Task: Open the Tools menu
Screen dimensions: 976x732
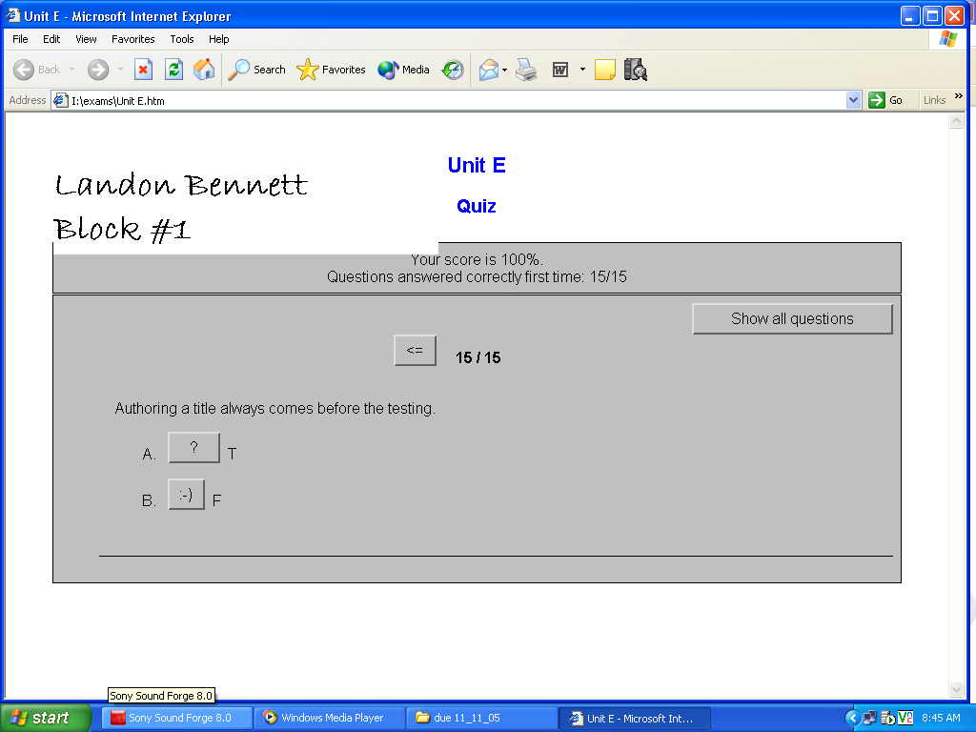Action: (182, 39)
